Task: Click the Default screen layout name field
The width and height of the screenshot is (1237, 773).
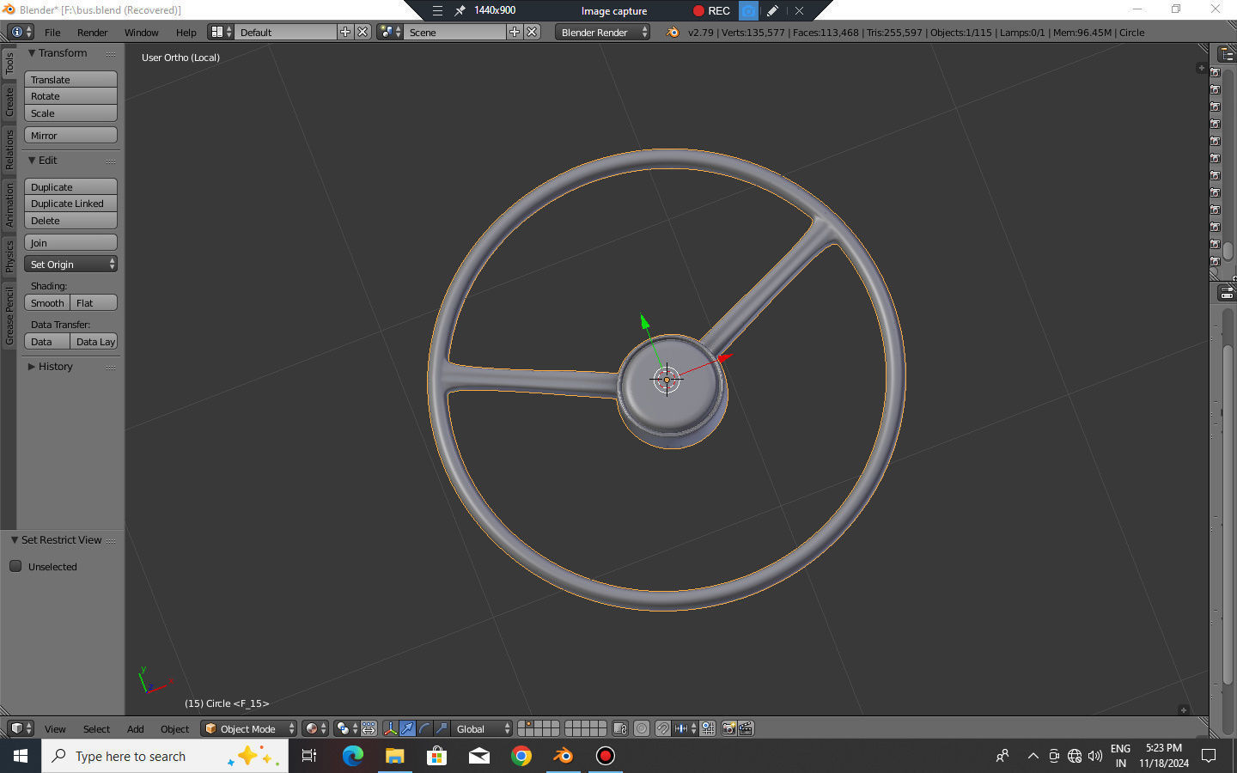Action: (x=285, y=32)
